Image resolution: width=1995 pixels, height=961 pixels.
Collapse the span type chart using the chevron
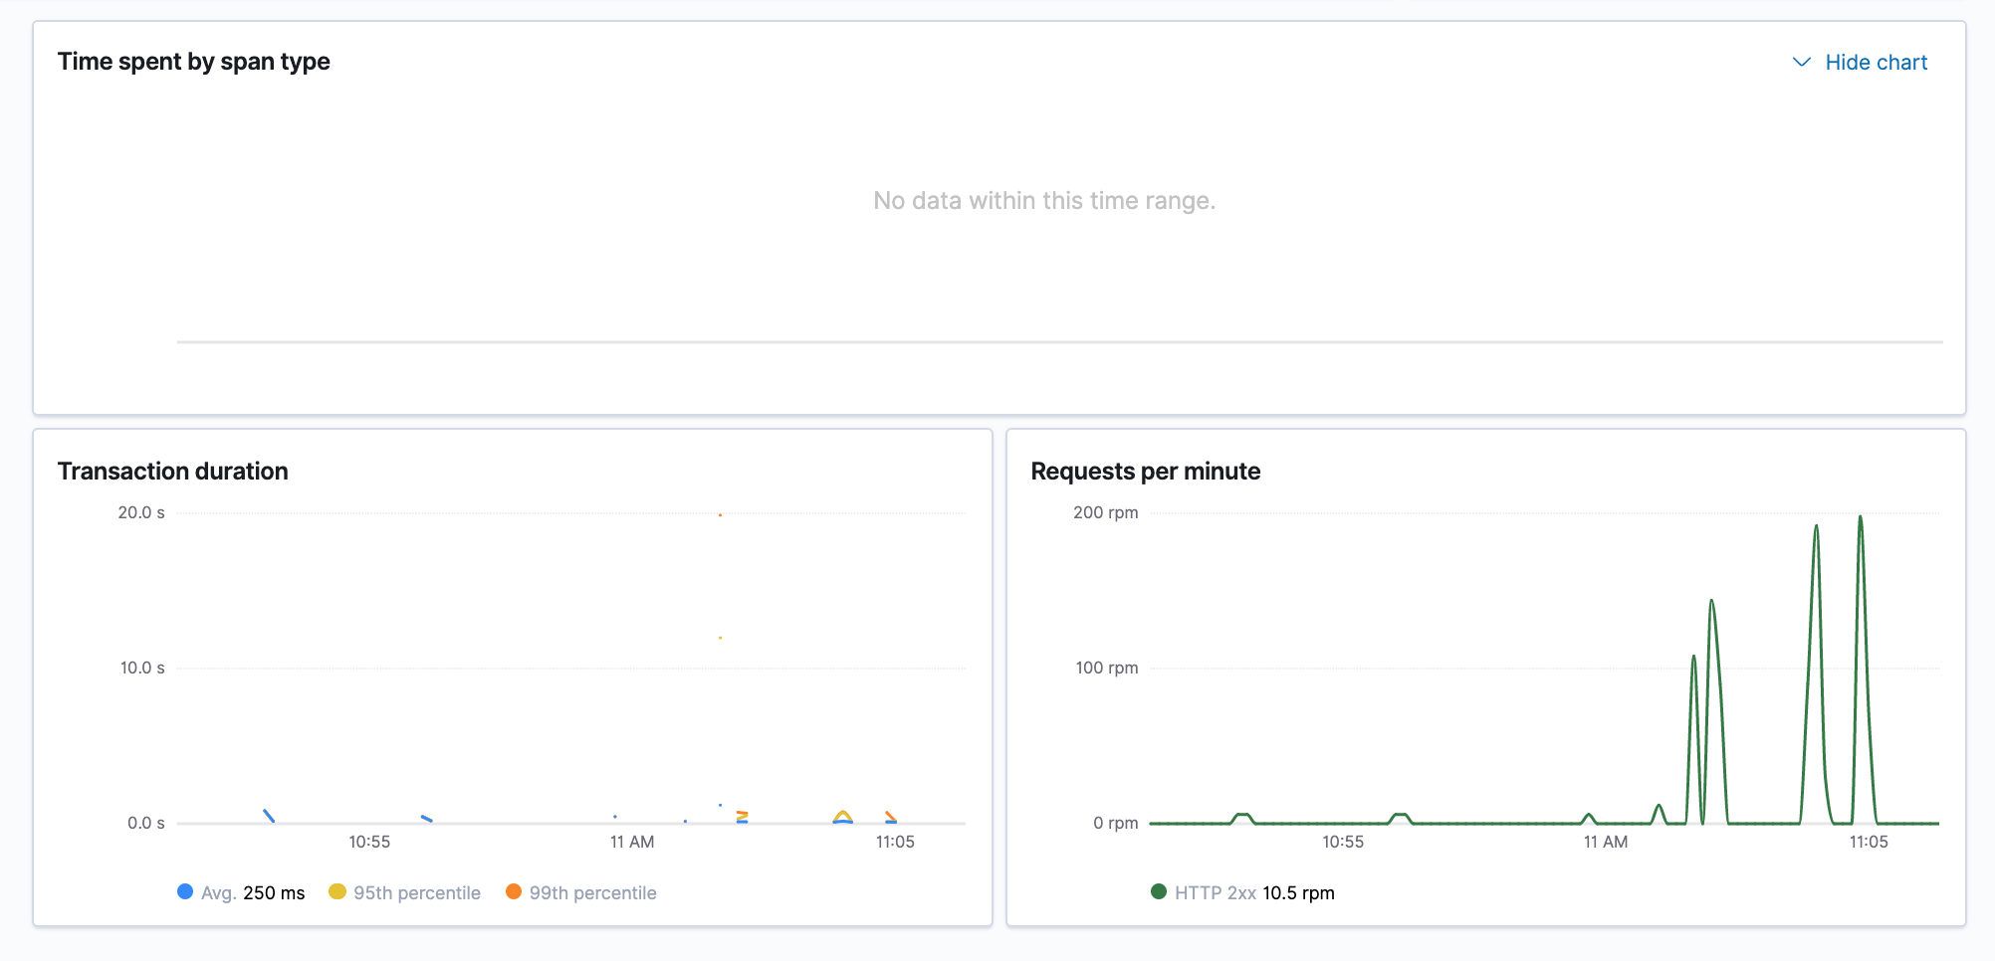coord(1802,62)
